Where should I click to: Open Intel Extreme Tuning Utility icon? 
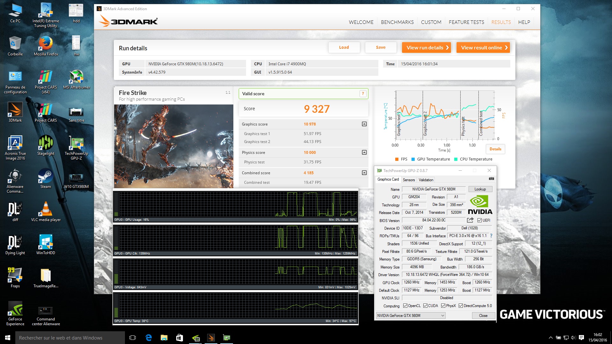pyautogui.click(x=46, y=15)
